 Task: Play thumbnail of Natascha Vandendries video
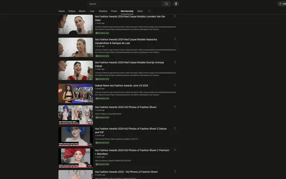point(75,47)
